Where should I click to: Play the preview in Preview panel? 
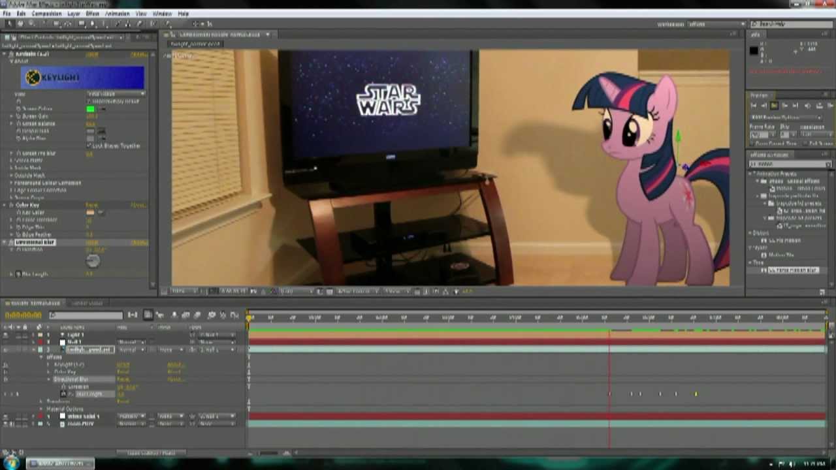tap(775, 105)
